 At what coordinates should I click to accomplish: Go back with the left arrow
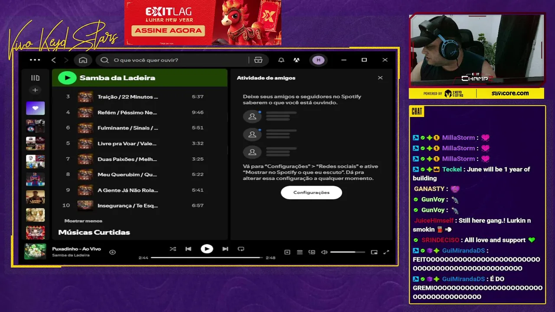[54, 60]
